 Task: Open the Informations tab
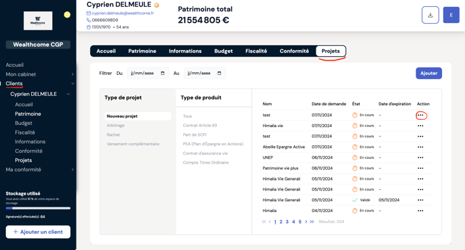pyautogui.click(x=185, y=51)
